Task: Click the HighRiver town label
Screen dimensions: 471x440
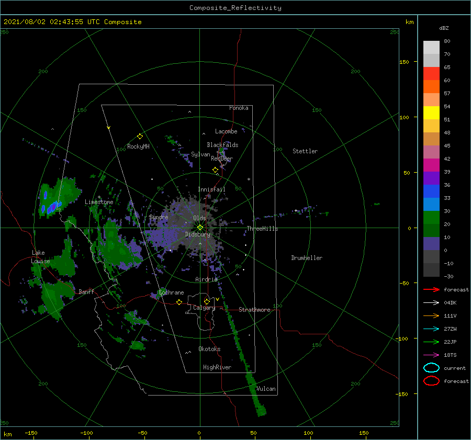Action: pos(217,367)
